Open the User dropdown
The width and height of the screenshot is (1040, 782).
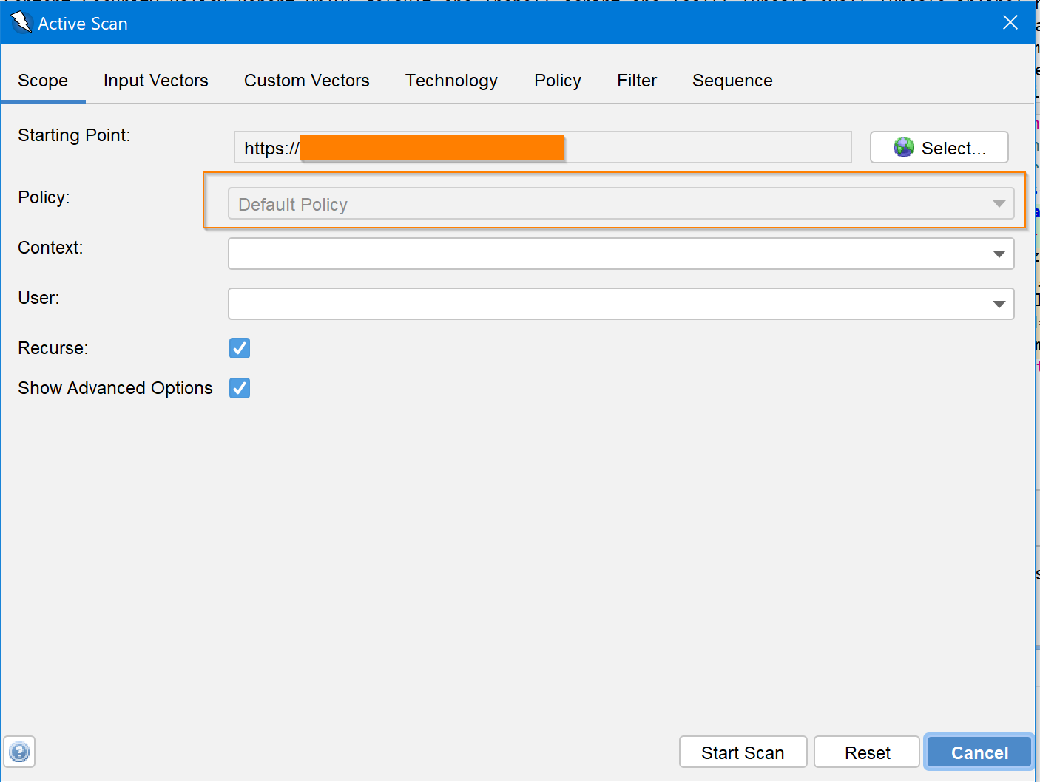[x=1000, y=304]
